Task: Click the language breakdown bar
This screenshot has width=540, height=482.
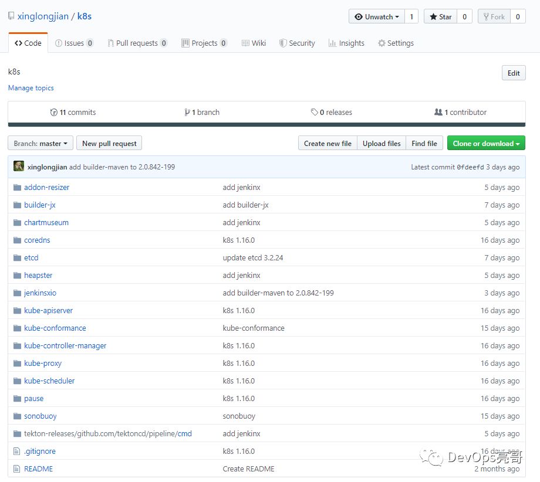Action: 266,124
